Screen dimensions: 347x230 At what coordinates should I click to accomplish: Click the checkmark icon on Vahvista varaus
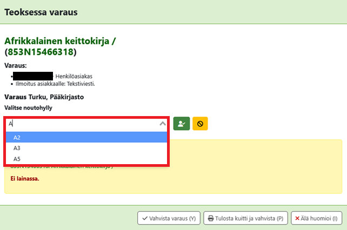(144, 219)
